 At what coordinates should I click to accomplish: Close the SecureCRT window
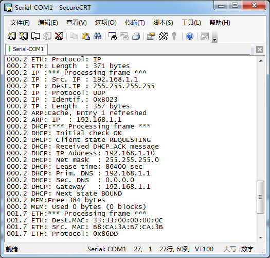[x=254, y=6]
